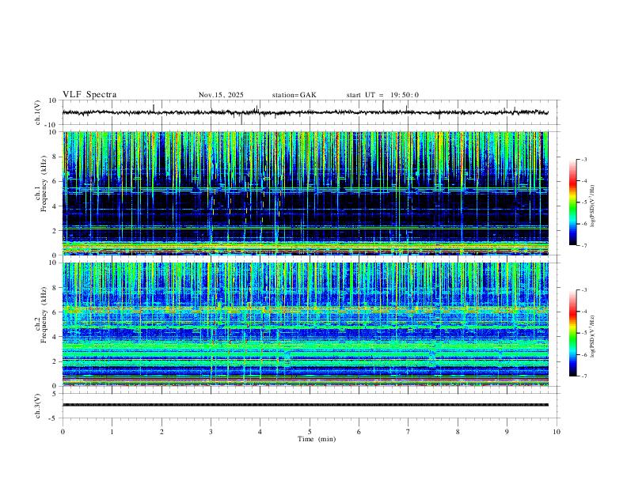Screen dimensions: 627x484
Task: Click inside the ch.2 spectrogram plot
Action: tap(306, 324)
